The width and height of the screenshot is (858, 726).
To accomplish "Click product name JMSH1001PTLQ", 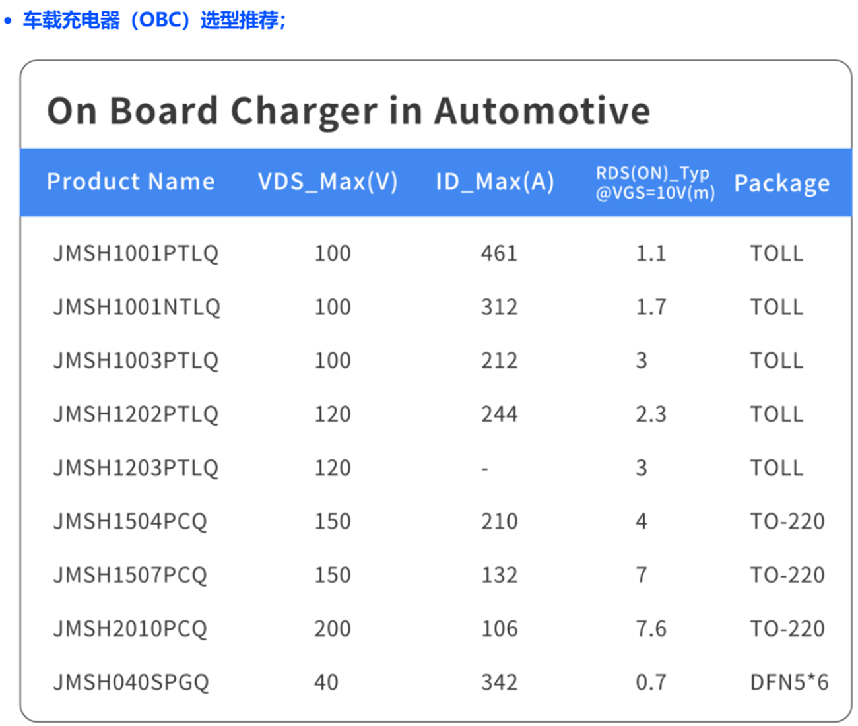I will pyautogui.click(x=136, y=253).
